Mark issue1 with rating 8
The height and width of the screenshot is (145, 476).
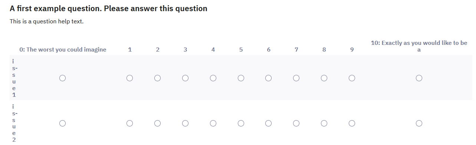(x=324, y=78)
